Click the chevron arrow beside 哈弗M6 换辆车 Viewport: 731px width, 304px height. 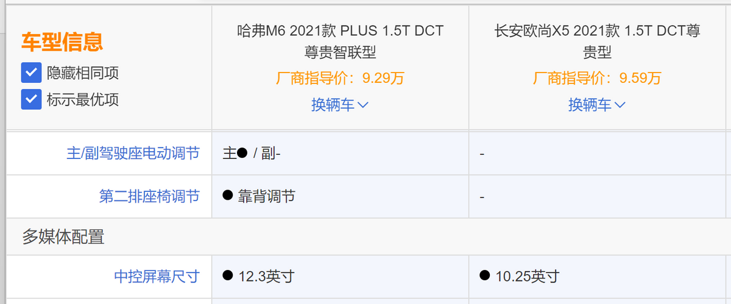pyautogui.click(x=363, y=105)
